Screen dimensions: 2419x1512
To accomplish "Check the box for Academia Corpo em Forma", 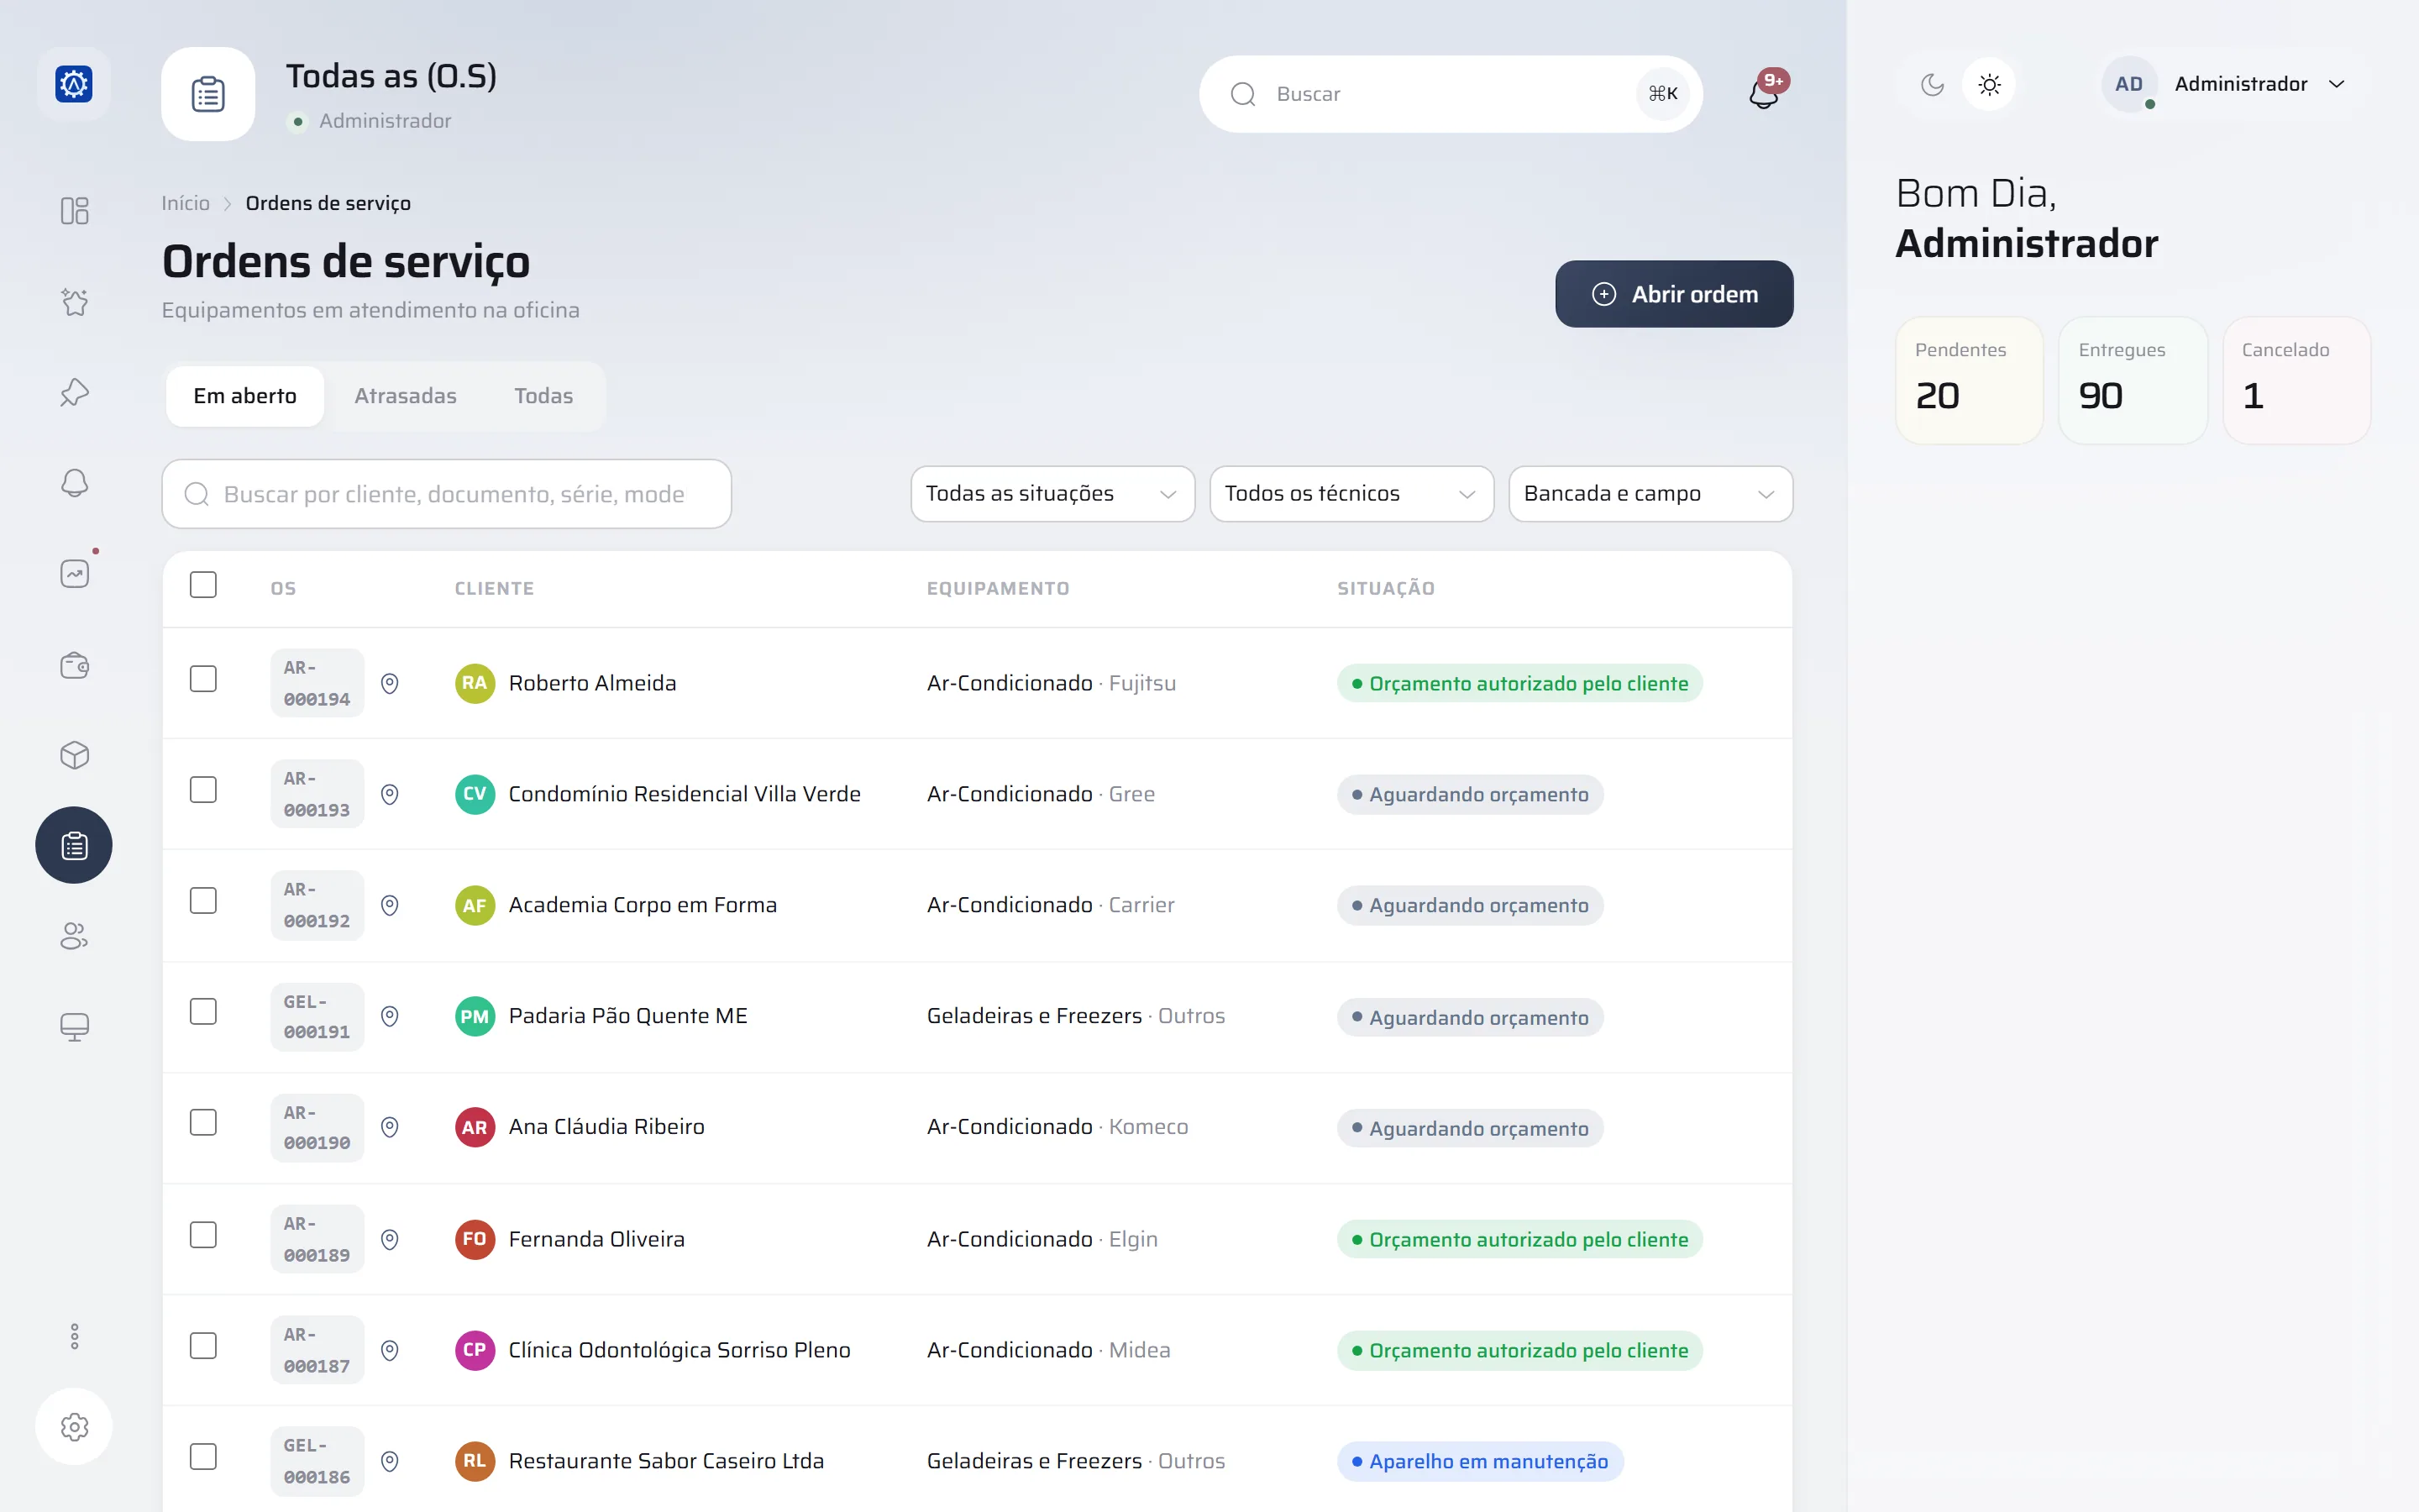I will pos(203,901).
